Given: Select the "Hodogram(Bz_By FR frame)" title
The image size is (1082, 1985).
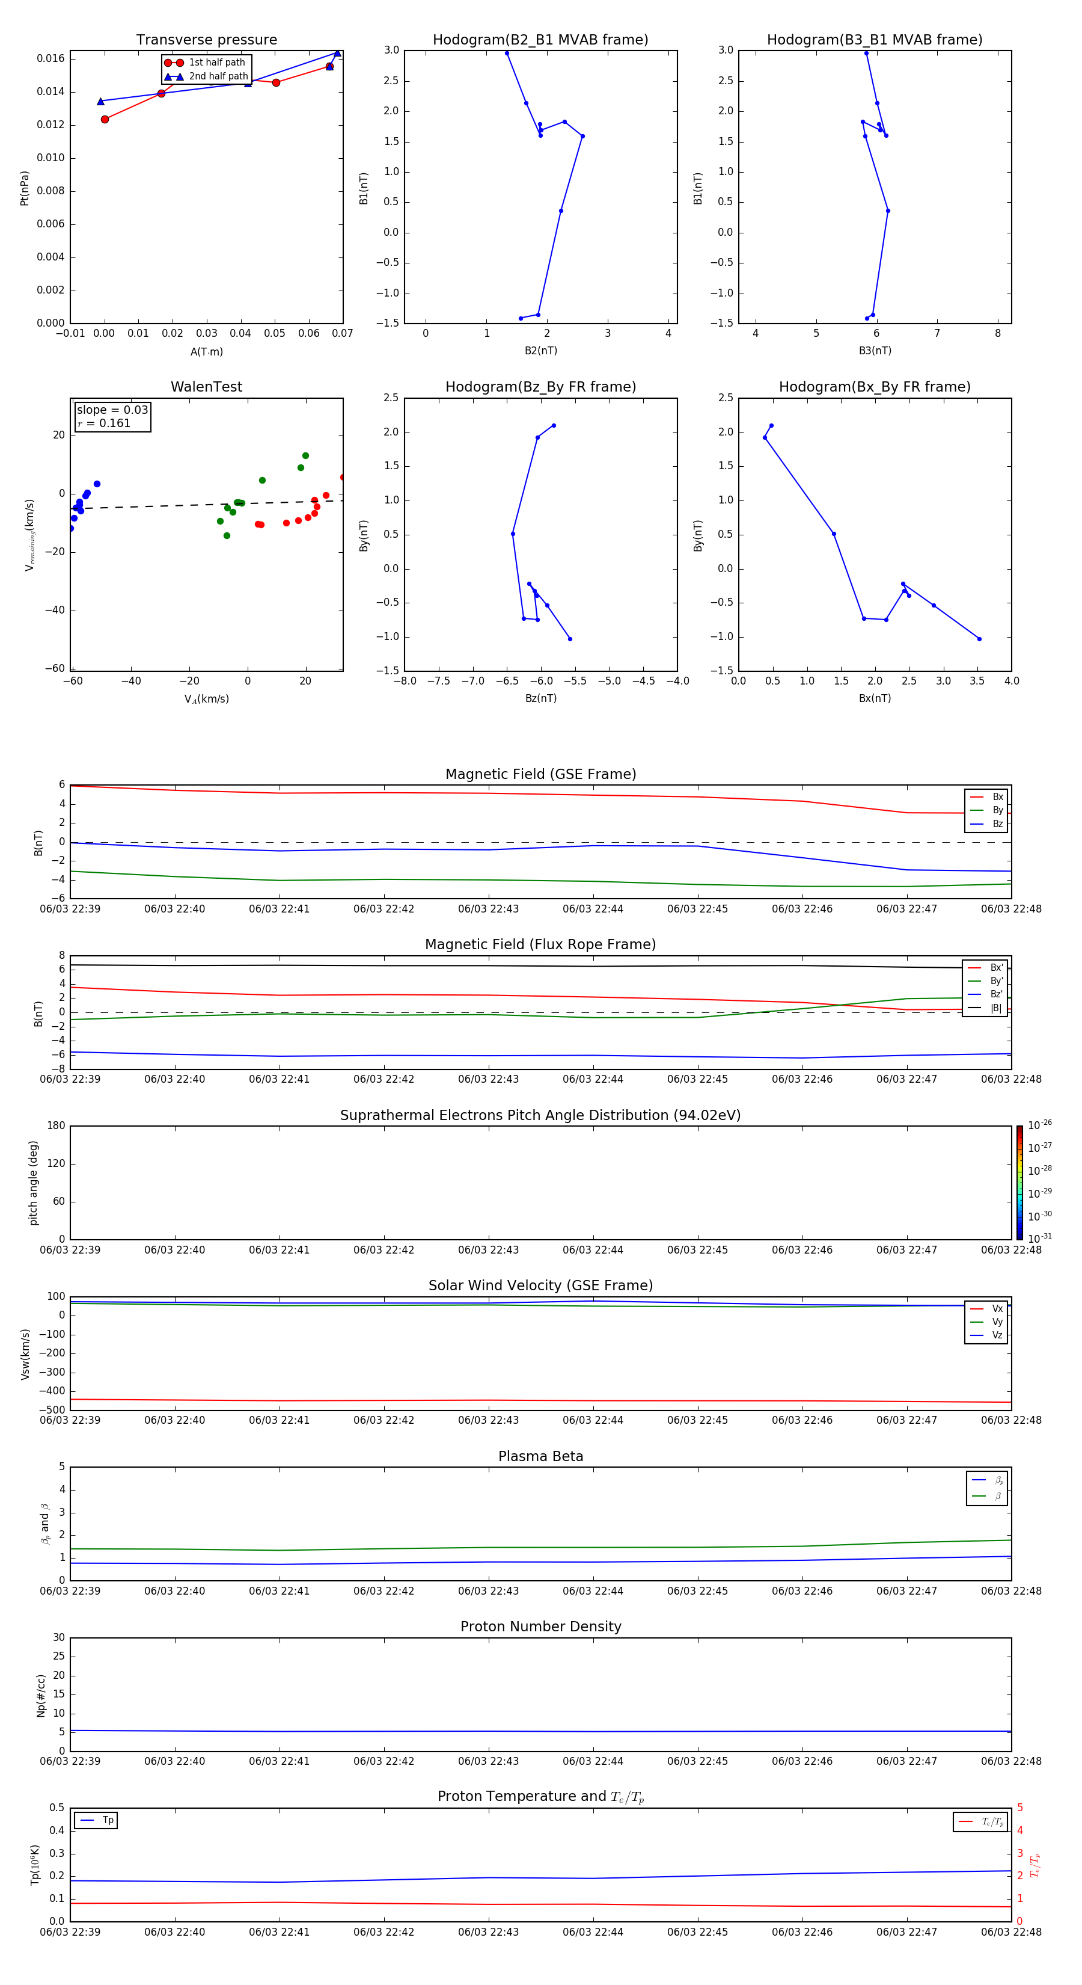Looking at the screenshot, I should [x=540, y=387].
